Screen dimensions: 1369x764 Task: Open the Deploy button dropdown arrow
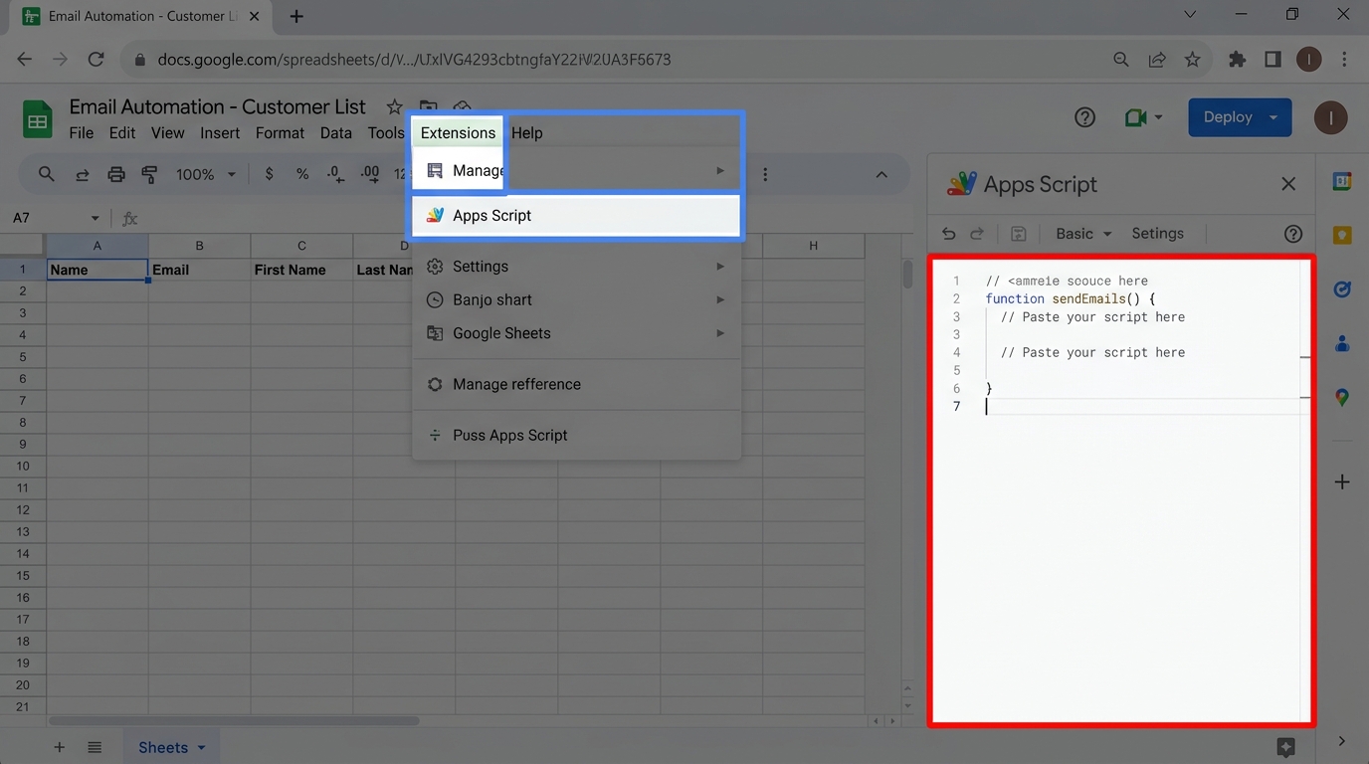click(x=1272, y=117)
